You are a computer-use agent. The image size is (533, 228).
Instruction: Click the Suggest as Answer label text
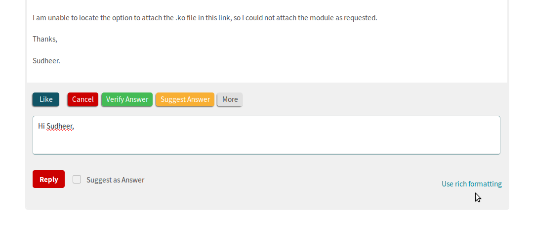[x=116, y=180]
